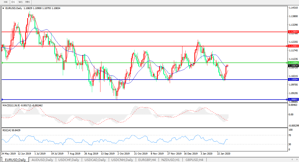Select the D1 daily timeframe
The width and height of the screenshot is (299, 162).
[13, 2]
